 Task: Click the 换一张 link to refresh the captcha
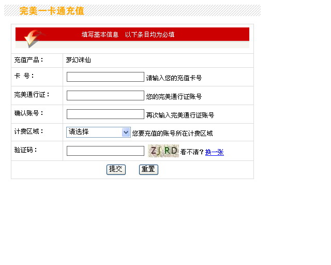click(x=214, y=152)
